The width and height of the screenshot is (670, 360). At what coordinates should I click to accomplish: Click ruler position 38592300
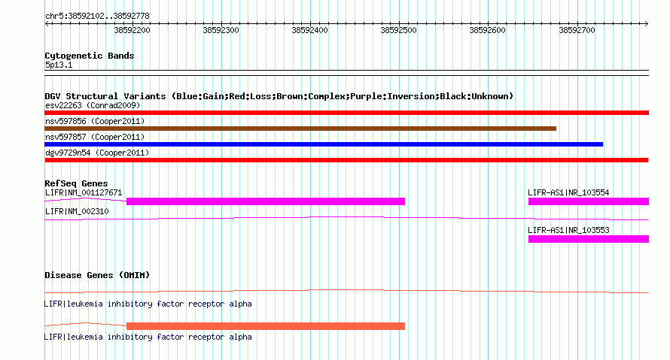221,30
